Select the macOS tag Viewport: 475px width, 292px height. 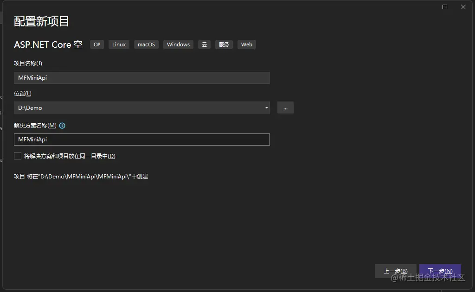pos(146,44)
